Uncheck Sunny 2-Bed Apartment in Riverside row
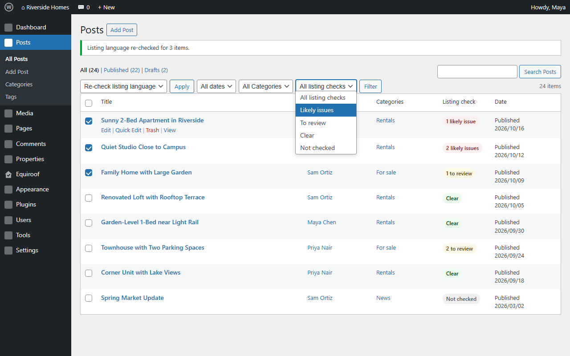This screenshot has width=570, height=356. pos(89,121)
